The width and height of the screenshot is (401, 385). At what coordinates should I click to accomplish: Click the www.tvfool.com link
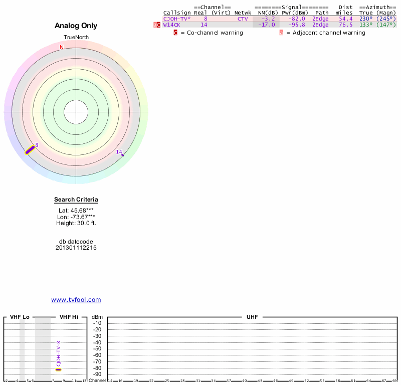tap(76, 300)
